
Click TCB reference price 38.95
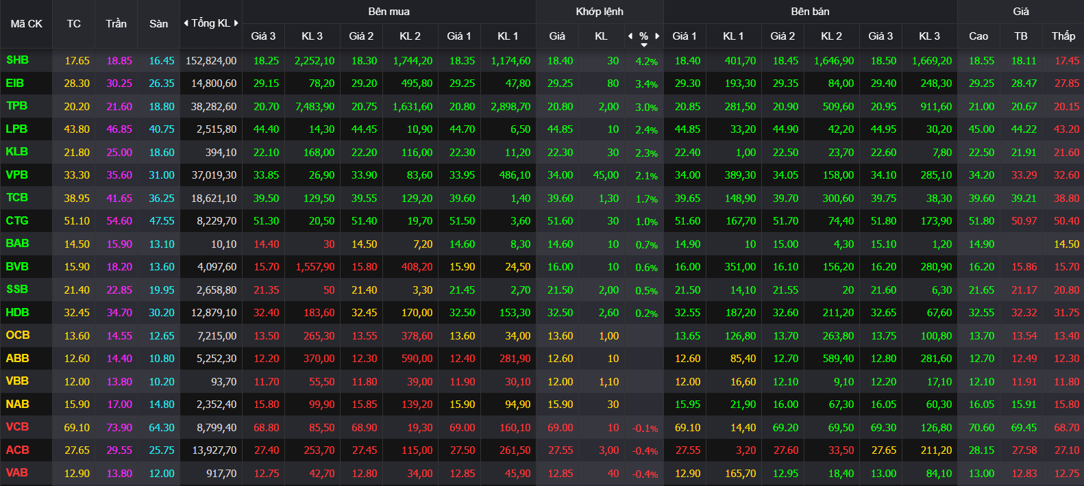click(77, 199)
